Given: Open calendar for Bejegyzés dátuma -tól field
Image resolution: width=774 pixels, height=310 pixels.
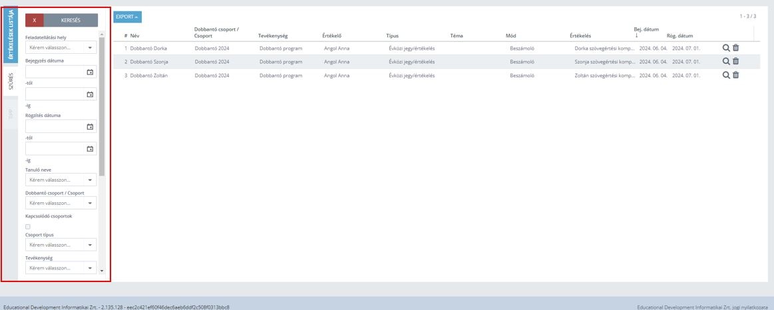Looking at the screenshot, I should pos(90,72).
